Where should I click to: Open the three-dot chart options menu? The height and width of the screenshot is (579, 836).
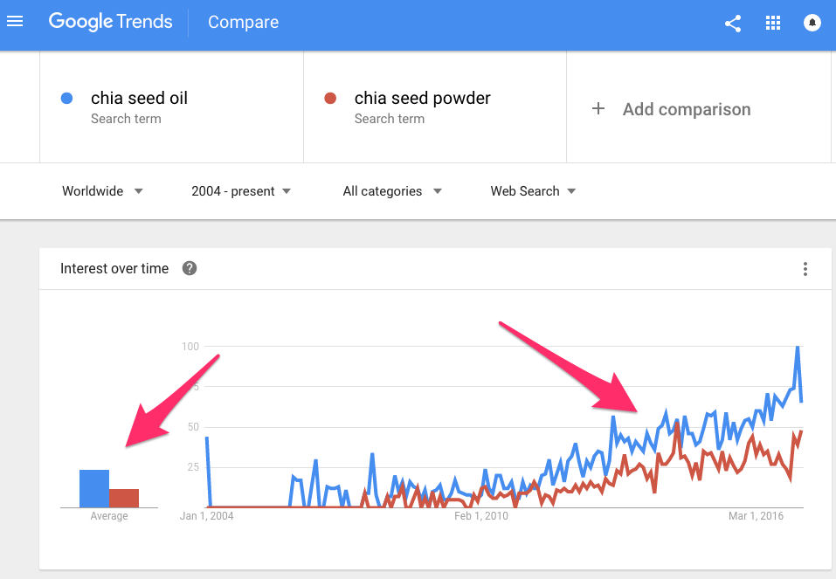pyautogui.click(x=805, y=269)
